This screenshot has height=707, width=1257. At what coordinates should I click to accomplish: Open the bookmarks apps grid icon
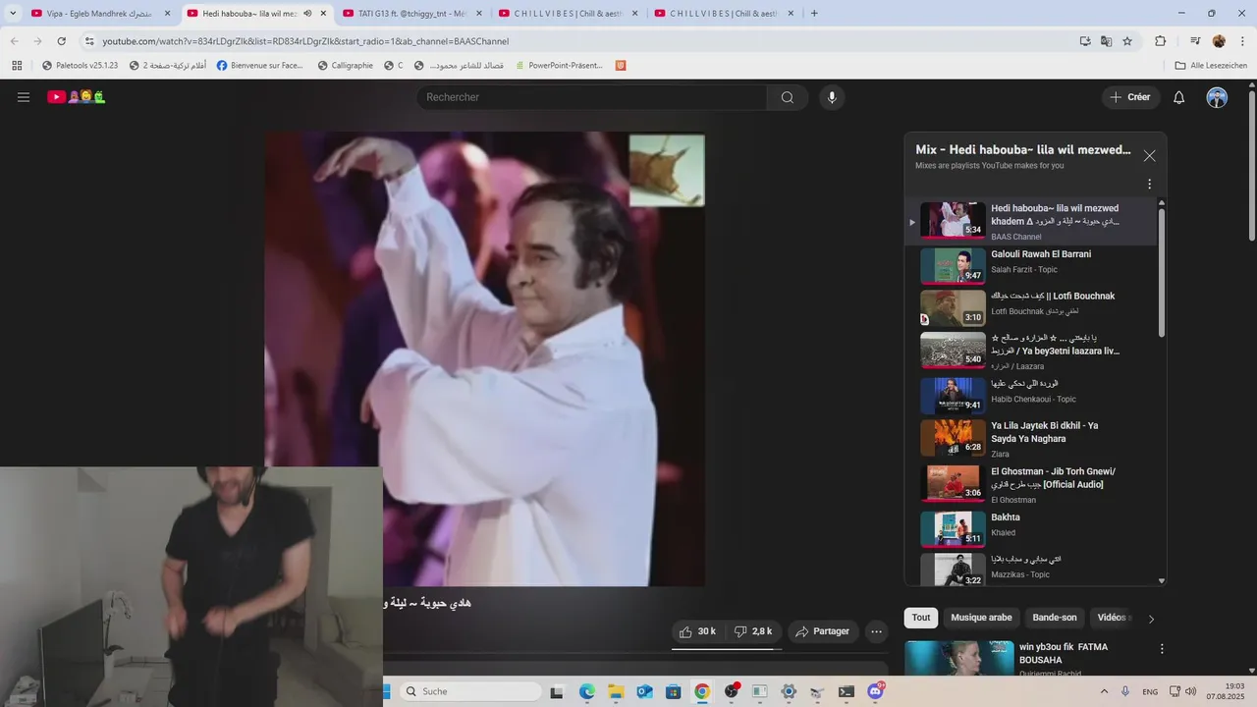17,66
